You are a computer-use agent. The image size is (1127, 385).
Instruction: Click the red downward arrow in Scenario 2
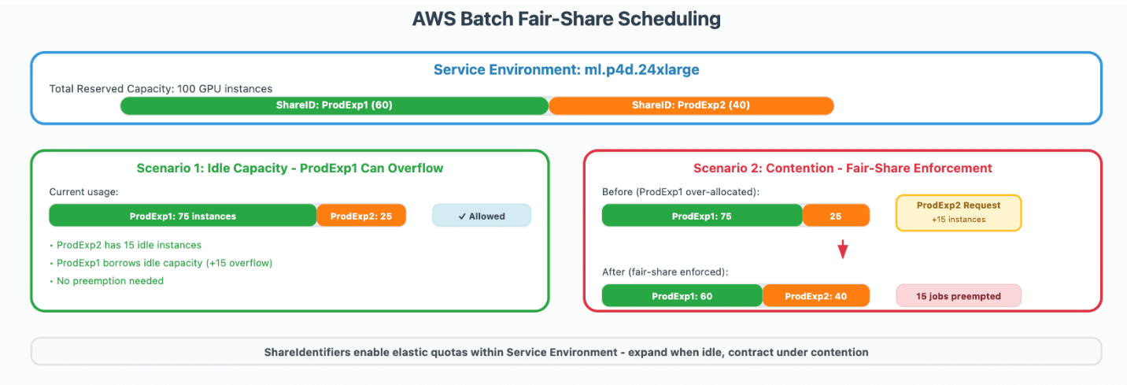(842, 250)
